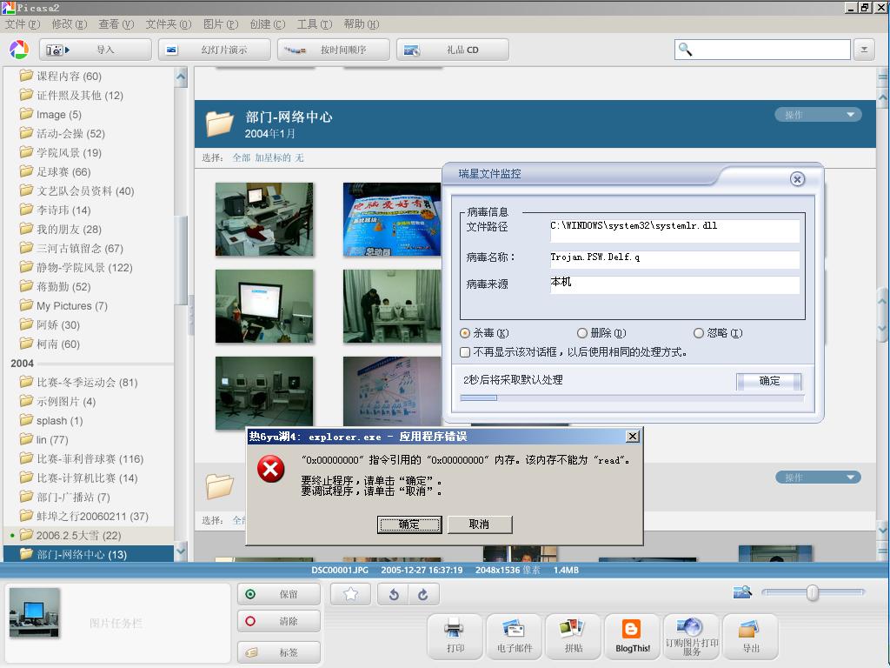This screenshot has width=890, height=668.
Task: Click the Export (导出) icon button
Action: 751,636
